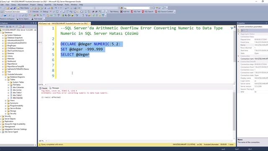This screenshot has width=268, height=151.
Task: Open the SQL Search tool
Action: tap(148, 12)
